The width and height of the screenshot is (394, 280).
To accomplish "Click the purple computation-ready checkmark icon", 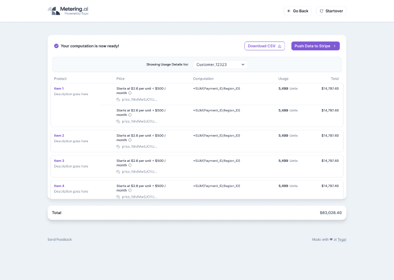I will 56,46.
